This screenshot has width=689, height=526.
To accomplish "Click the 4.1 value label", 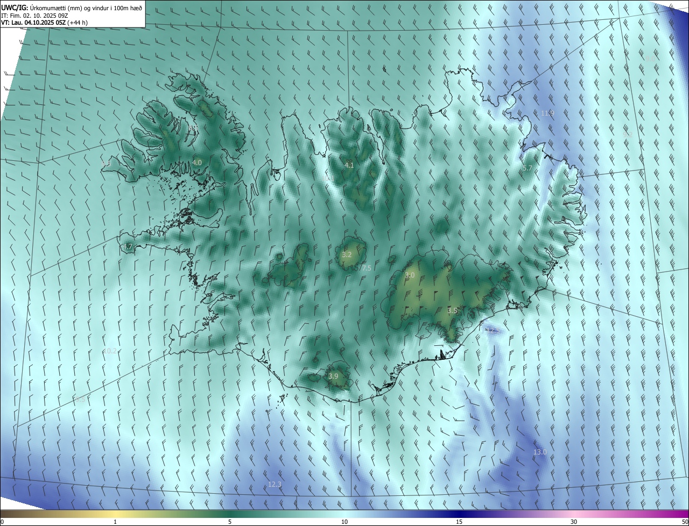I will click(349, 165).
